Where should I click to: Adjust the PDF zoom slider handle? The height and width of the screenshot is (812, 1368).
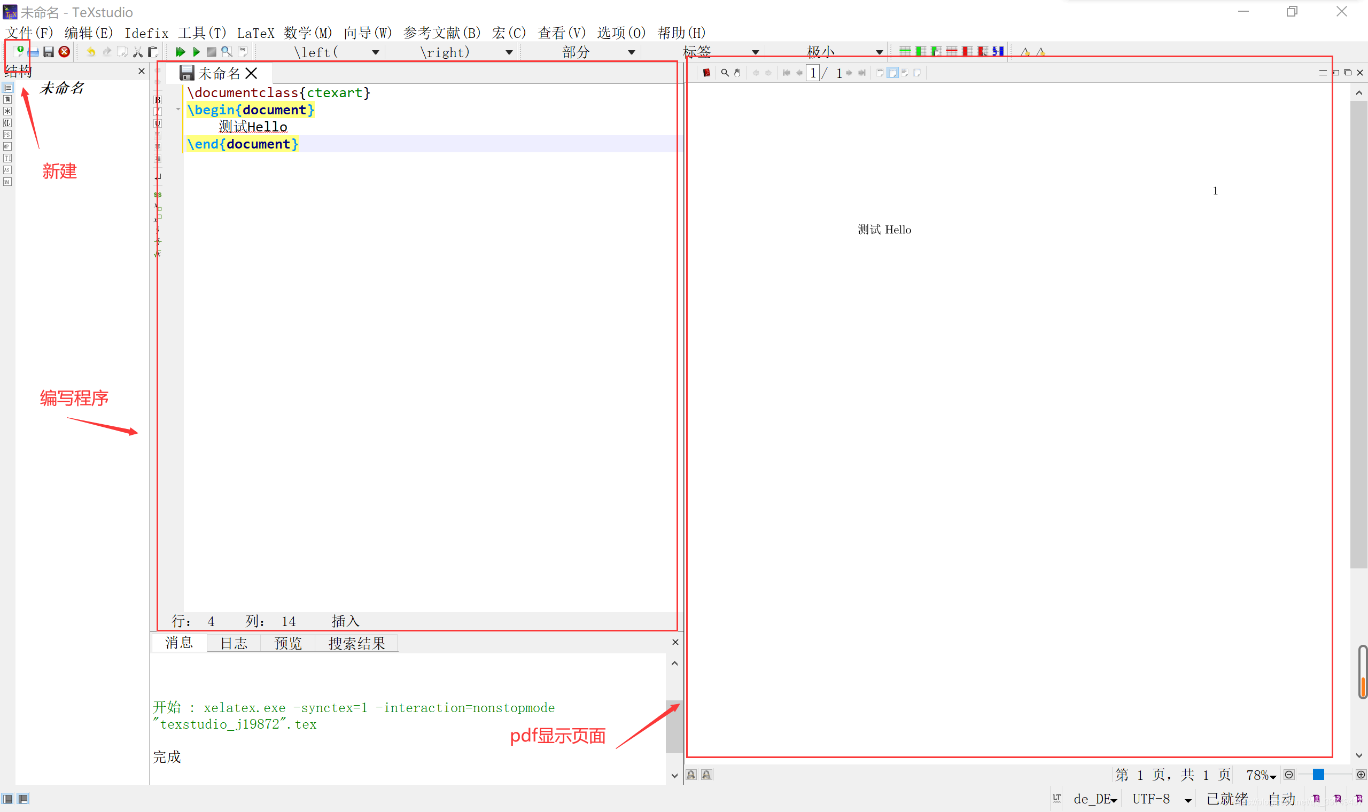pyautogui.click(x=1318, y=774)
